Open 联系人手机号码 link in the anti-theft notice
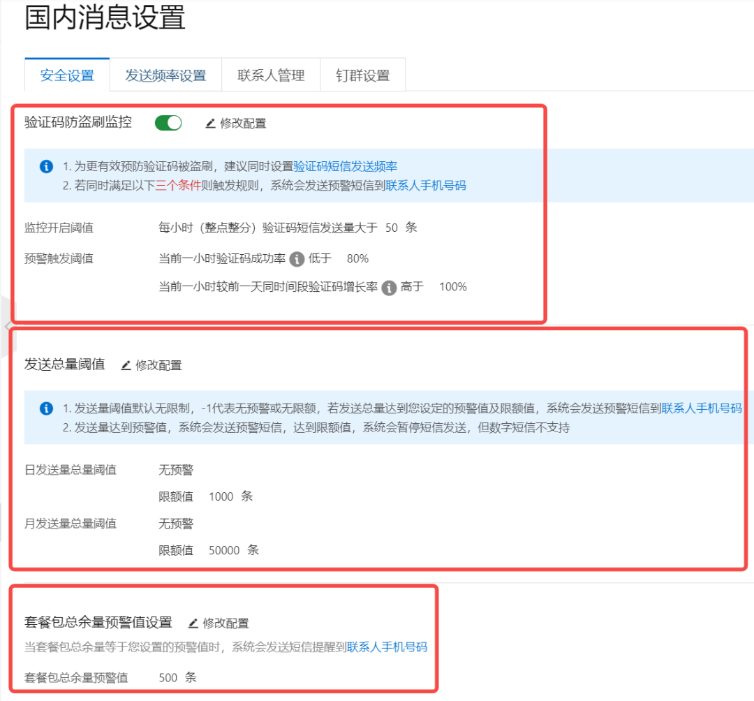Screen dimensions: 754x701 tap(426, 186)
